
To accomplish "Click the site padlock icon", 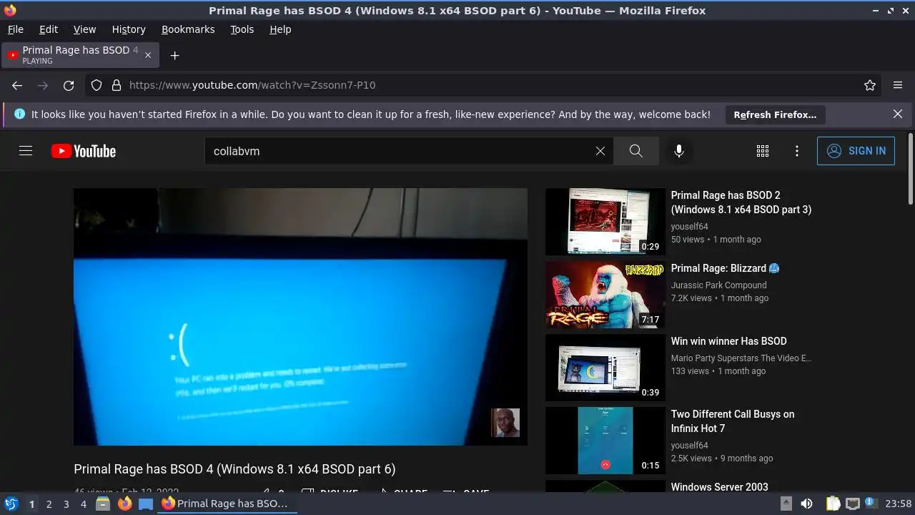I will [x=117, y=85].
